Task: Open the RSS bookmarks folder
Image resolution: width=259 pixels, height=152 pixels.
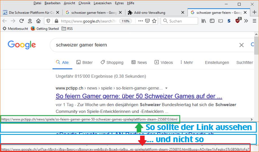Action: (x=67, y=28)
